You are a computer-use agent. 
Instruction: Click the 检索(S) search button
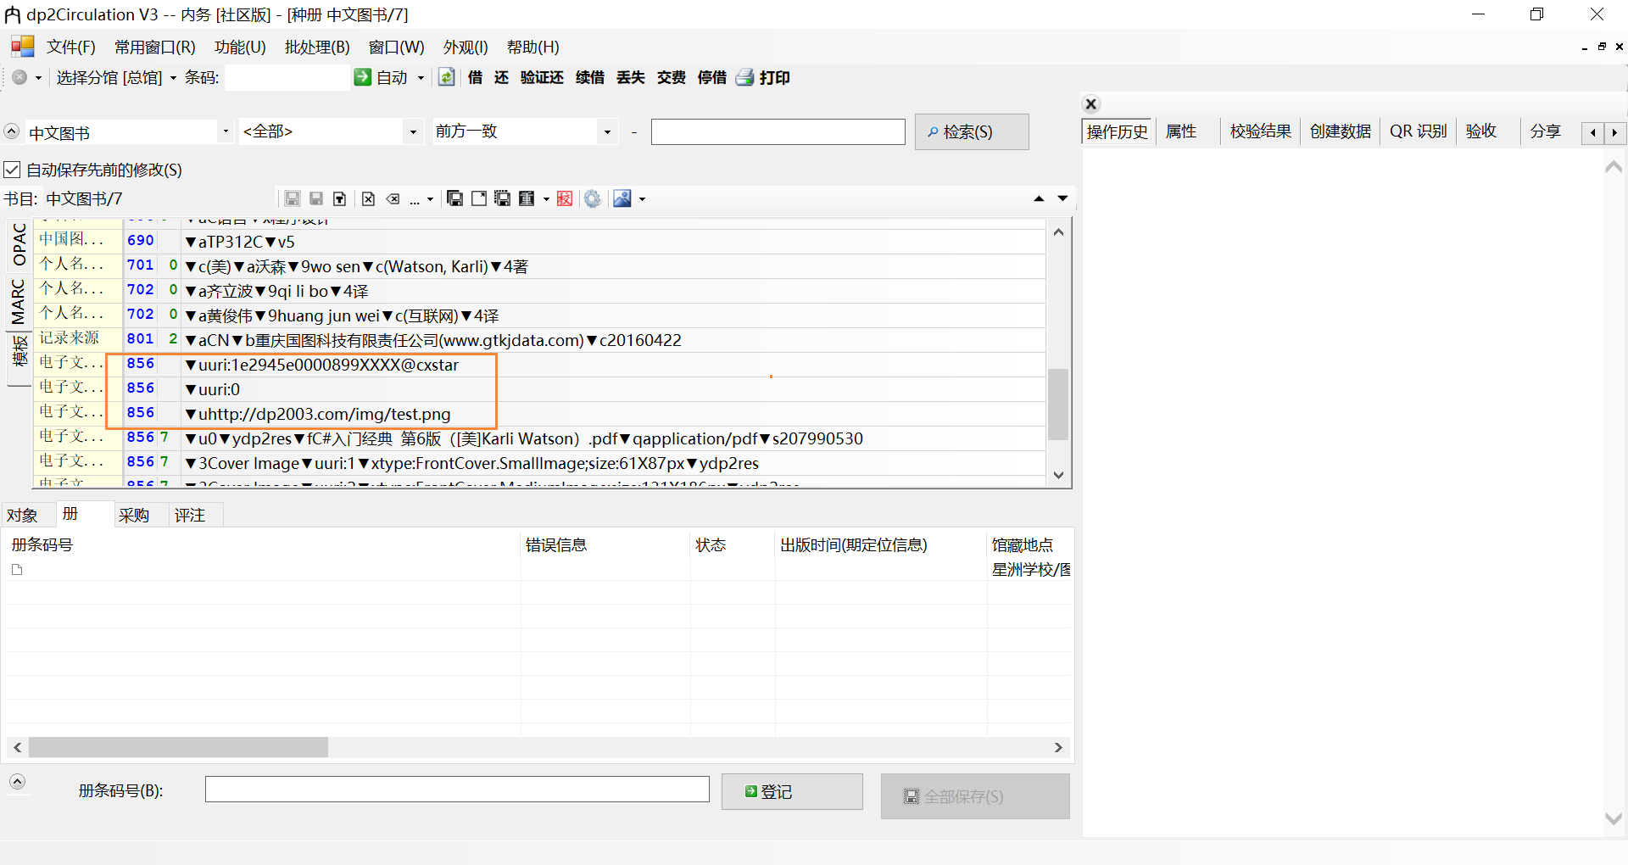tap(971, 131)
